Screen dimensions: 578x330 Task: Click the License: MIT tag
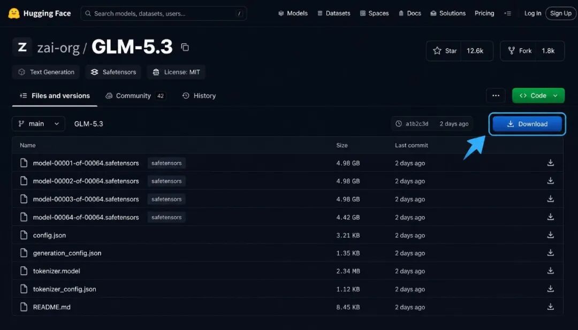(x=176, y=72)
